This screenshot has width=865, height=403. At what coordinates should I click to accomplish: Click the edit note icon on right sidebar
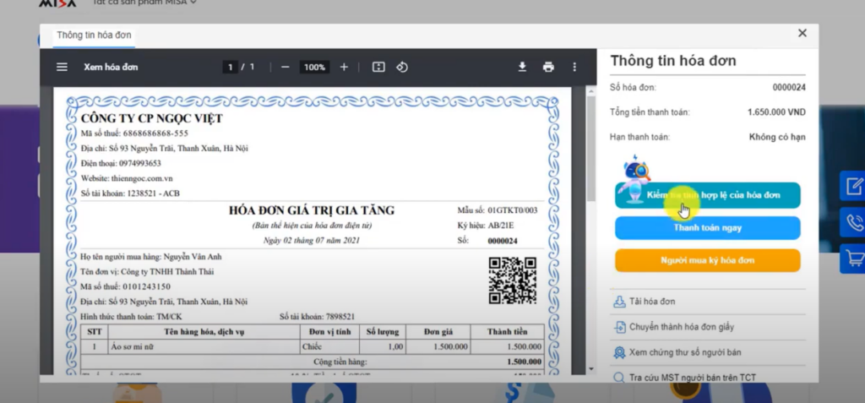point(853,187)
